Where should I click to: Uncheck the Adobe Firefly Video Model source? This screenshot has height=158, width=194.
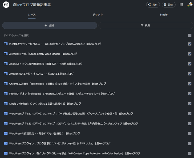[x=190, y=54]
